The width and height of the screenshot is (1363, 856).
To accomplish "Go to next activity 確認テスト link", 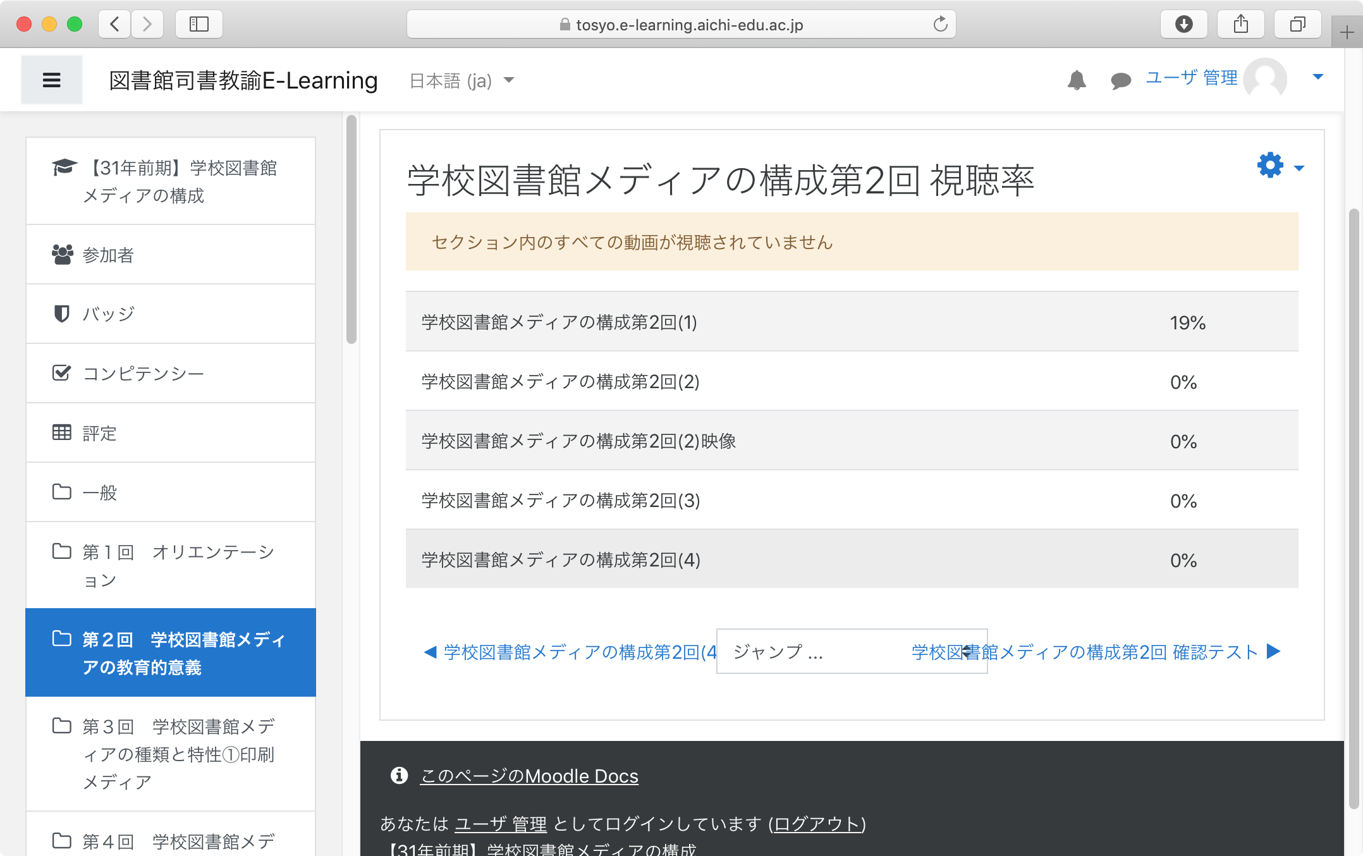I will pyautogui.click(x=1097, y=652).
